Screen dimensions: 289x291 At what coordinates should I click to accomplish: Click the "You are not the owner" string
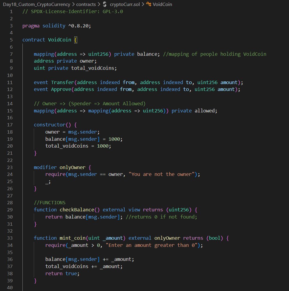[161, 174]
